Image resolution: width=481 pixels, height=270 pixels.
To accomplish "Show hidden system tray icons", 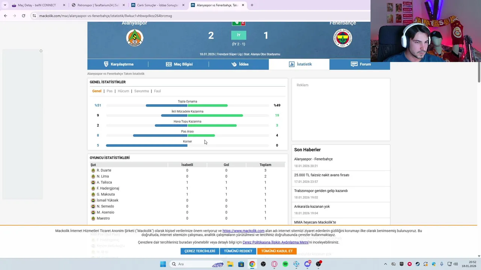I will click(385, 264).
